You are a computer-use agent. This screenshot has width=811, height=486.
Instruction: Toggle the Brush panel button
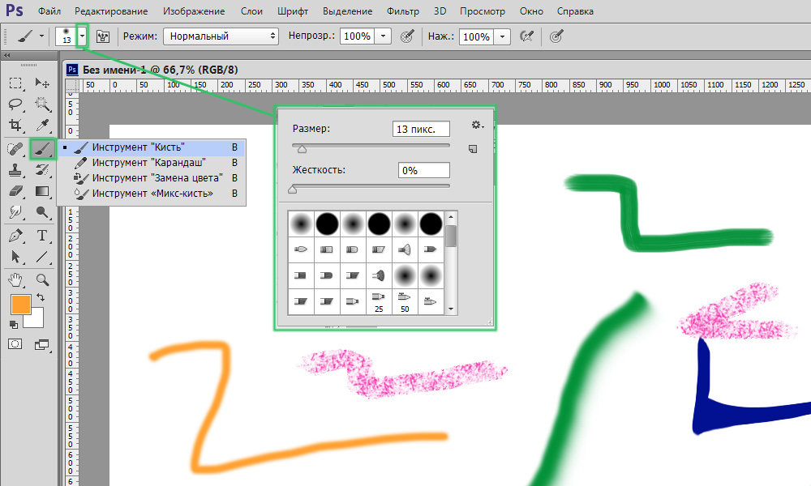pos(103,36)
